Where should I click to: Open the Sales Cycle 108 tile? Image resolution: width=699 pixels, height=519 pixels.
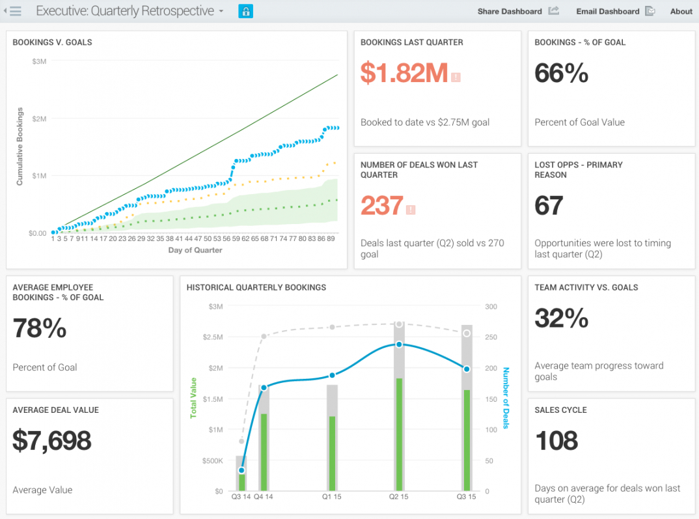(611, 456)
